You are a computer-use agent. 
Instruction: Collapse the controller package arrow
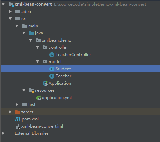tap(38, 47)
